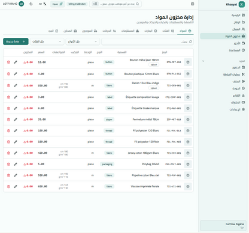Switch to the الموردون tab

[89, 31]
